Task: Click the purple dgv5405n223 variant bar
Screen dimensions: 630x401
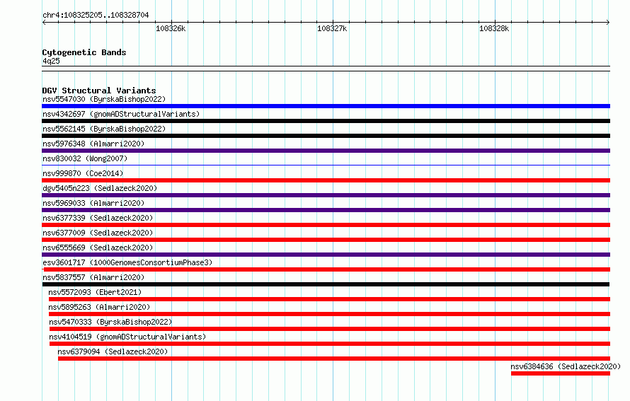Action: (326, 195)
